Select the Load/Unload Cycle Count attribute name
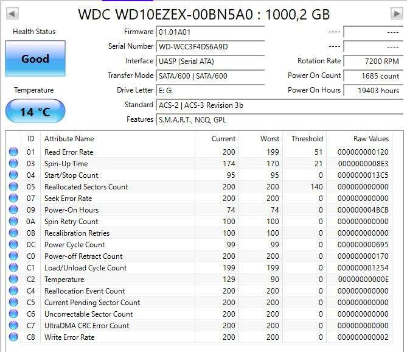 (85, 267)
